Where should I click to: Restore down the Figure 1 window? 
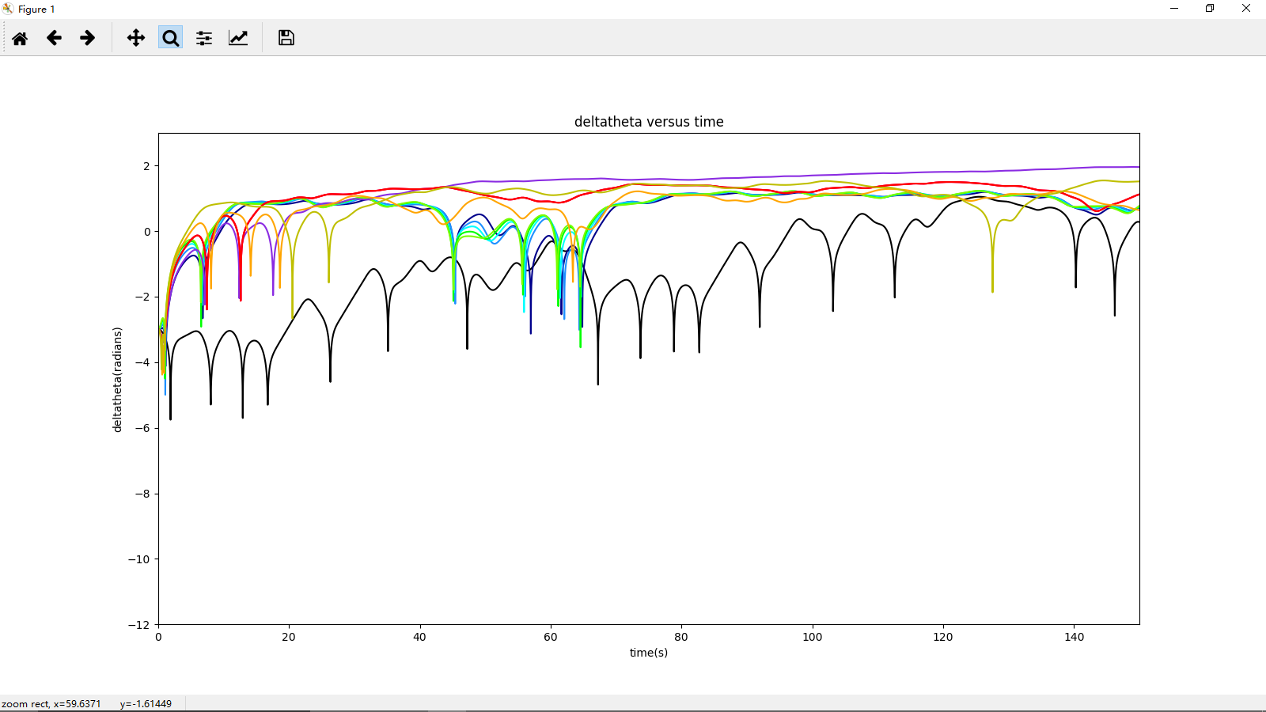point(1210,9)
